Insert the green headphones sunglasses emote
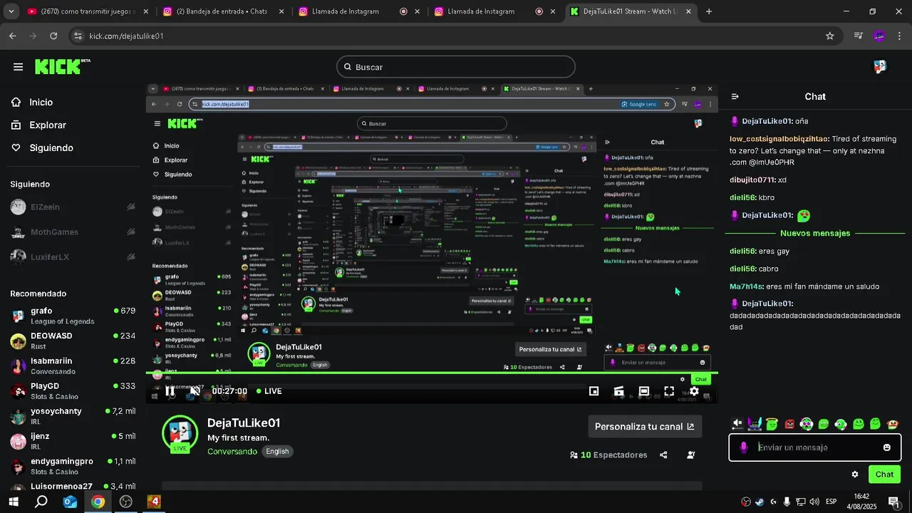This screenshot has height=513, width=912. click(x=807, y=424)
